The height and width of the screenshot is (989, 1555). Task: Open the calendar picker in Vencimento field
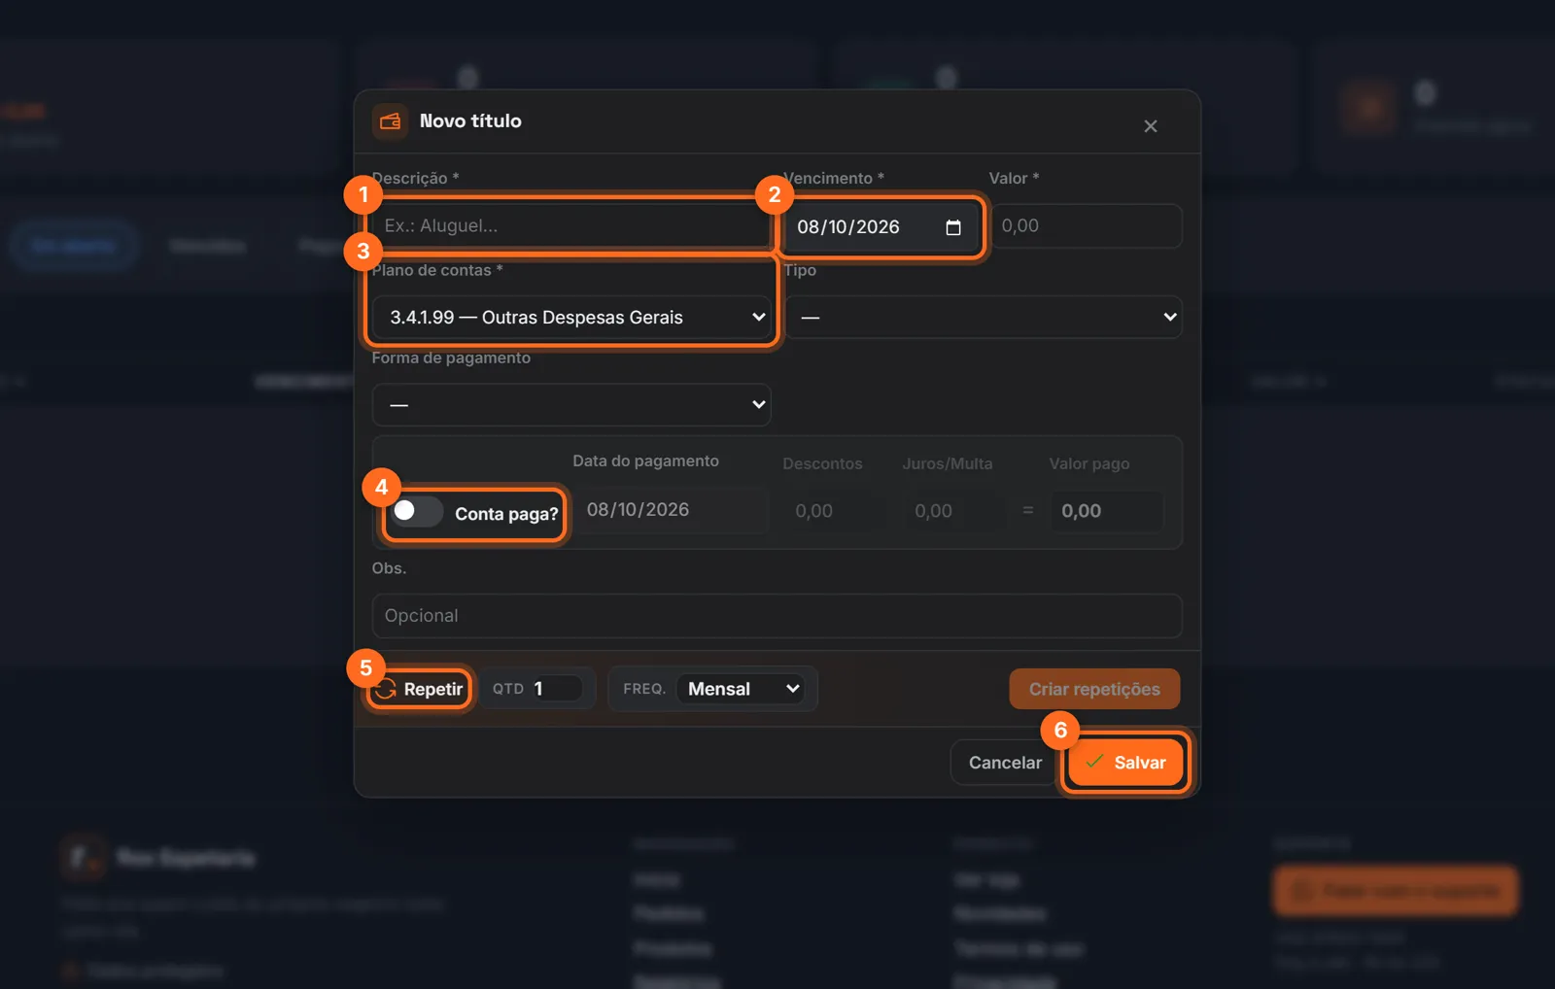(x=953, y=227)
